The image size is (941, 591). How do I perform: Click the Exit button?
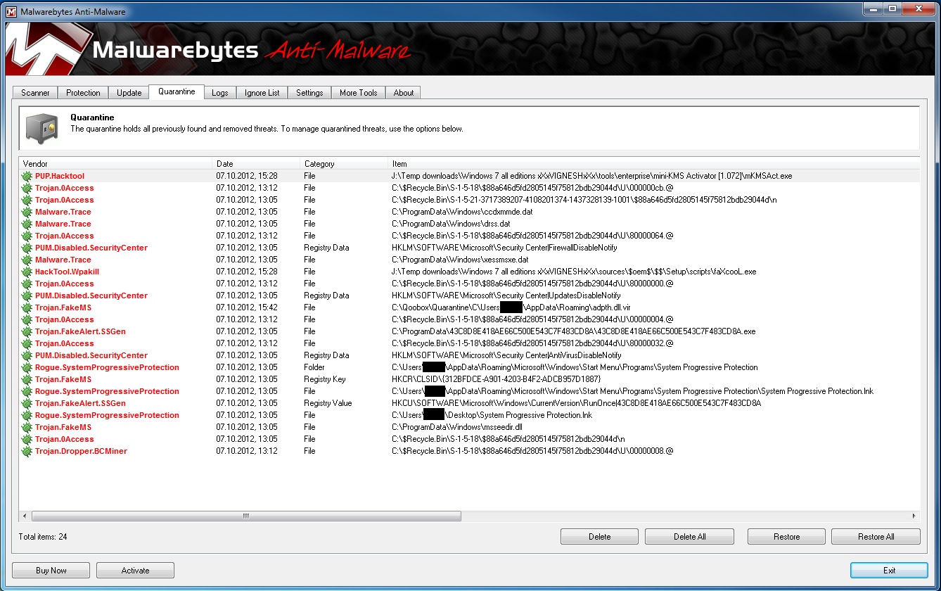[889, 571]
